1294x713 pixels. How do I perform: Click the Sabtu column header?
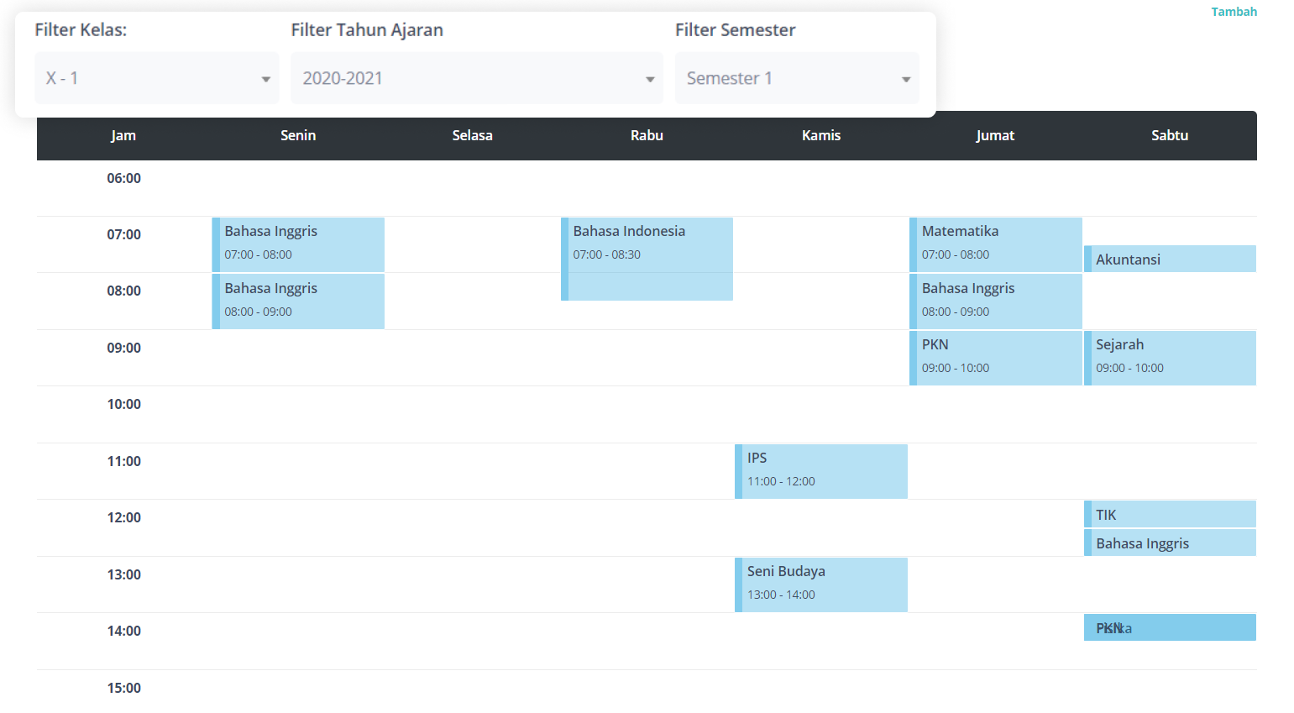(1170, 135)
